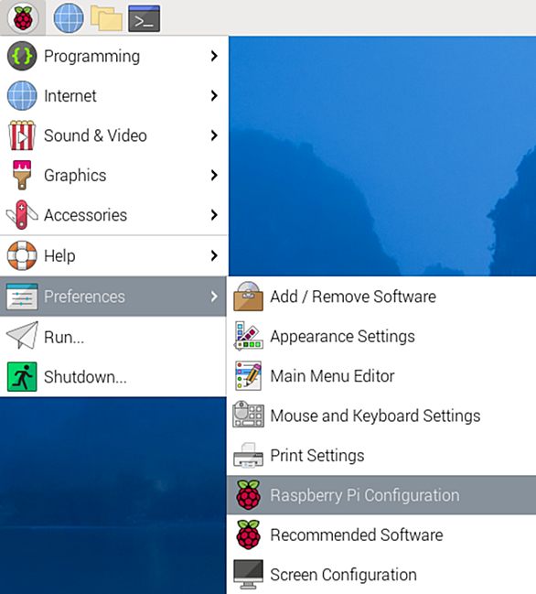Choose Shutdown... from the main menu
This screenshot has width=536, height=594.
click(x=113, y=376)
